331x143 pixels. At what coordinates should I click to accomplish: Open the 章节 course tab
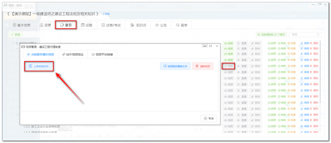[x=66, y=25]
